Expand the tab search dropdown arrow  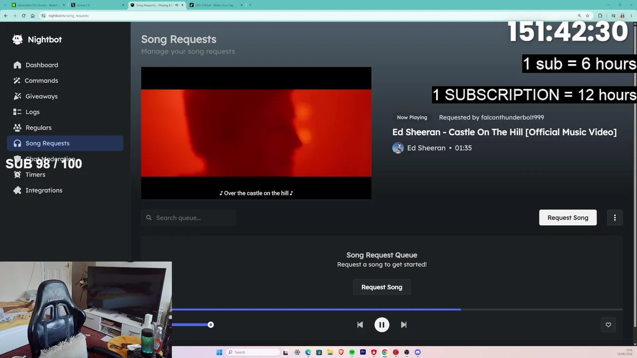coord(5,5)
